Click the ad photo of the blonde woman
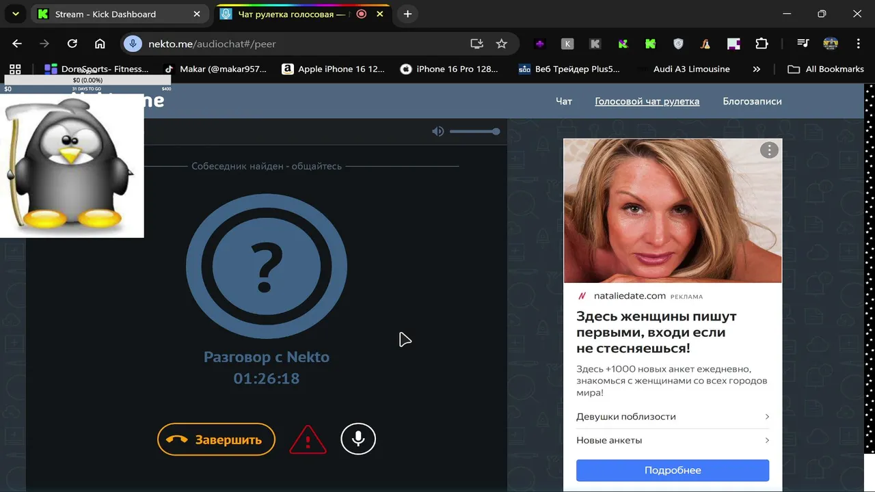Image resolution: width=875 pixels, height=492 pixels. tap(673, 210)
